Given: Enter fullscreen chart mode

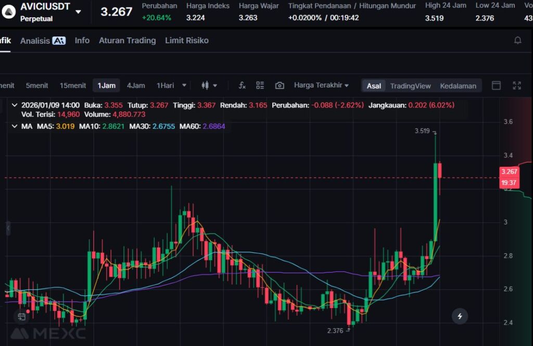Looking at the screenshot, I should pyautogui.click(x=517, y=85).
